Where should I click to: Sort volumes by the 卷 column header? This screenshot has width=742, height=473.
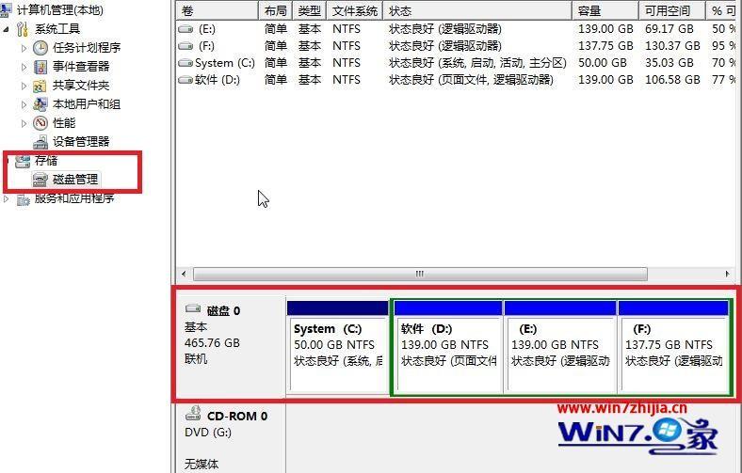[218, 10]
